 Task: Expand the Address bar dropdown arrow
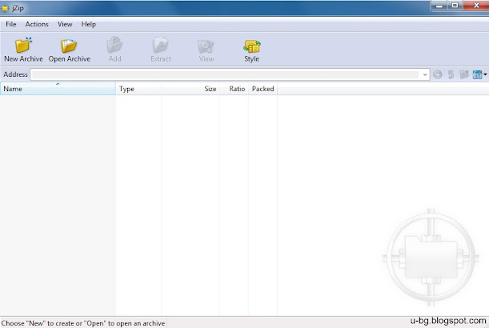(425, 75)
